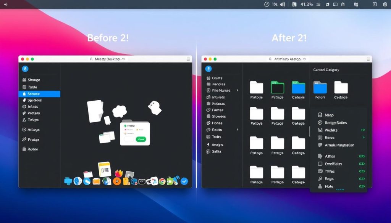The width and height of the screenshot is (391, 223).
Task: Open the blue compass globe dock icon
Action: (78, 181)
